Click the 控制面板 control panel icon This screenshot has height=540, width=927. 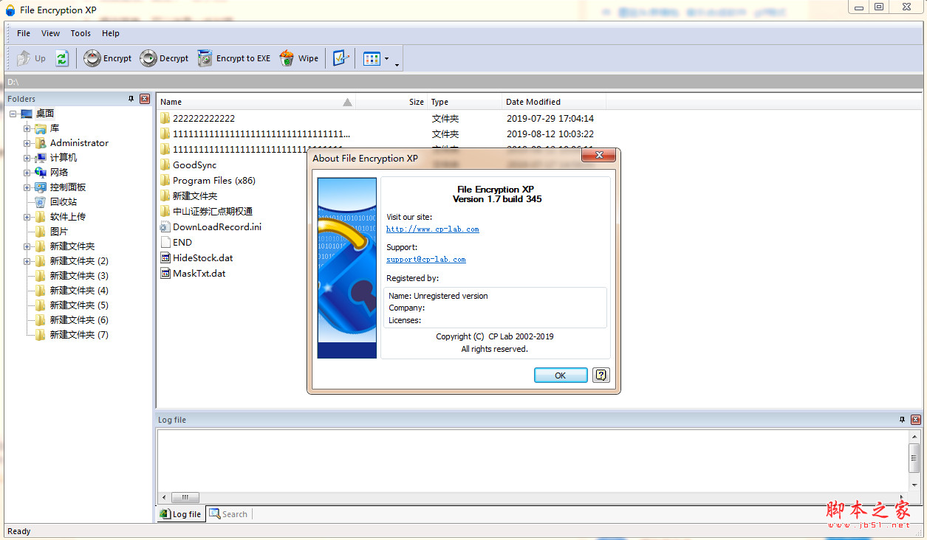click(41, 187)
